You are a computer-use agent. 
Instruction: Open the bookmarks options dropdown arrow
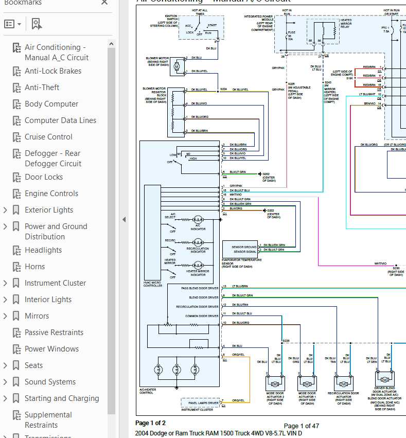coord(19,24)
